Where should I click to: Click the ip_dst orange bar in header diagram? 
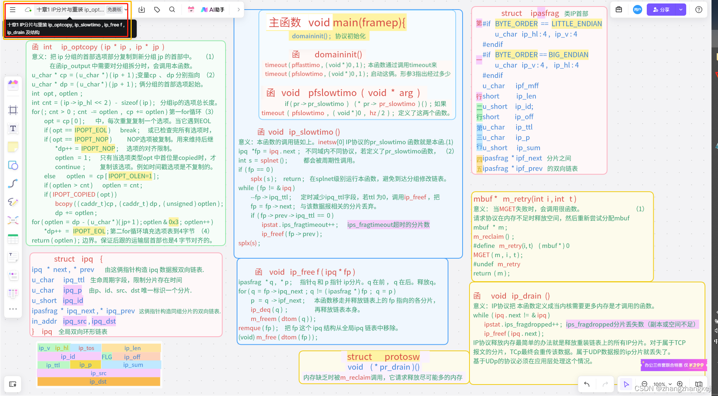point(98,381)
